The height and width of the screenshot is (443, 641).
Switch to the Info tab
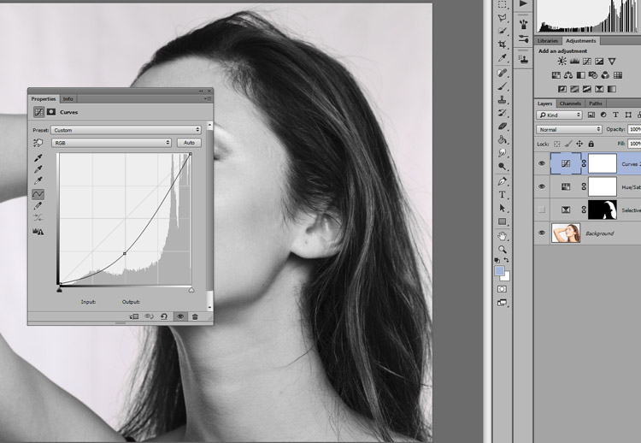(x=68, y=99)
